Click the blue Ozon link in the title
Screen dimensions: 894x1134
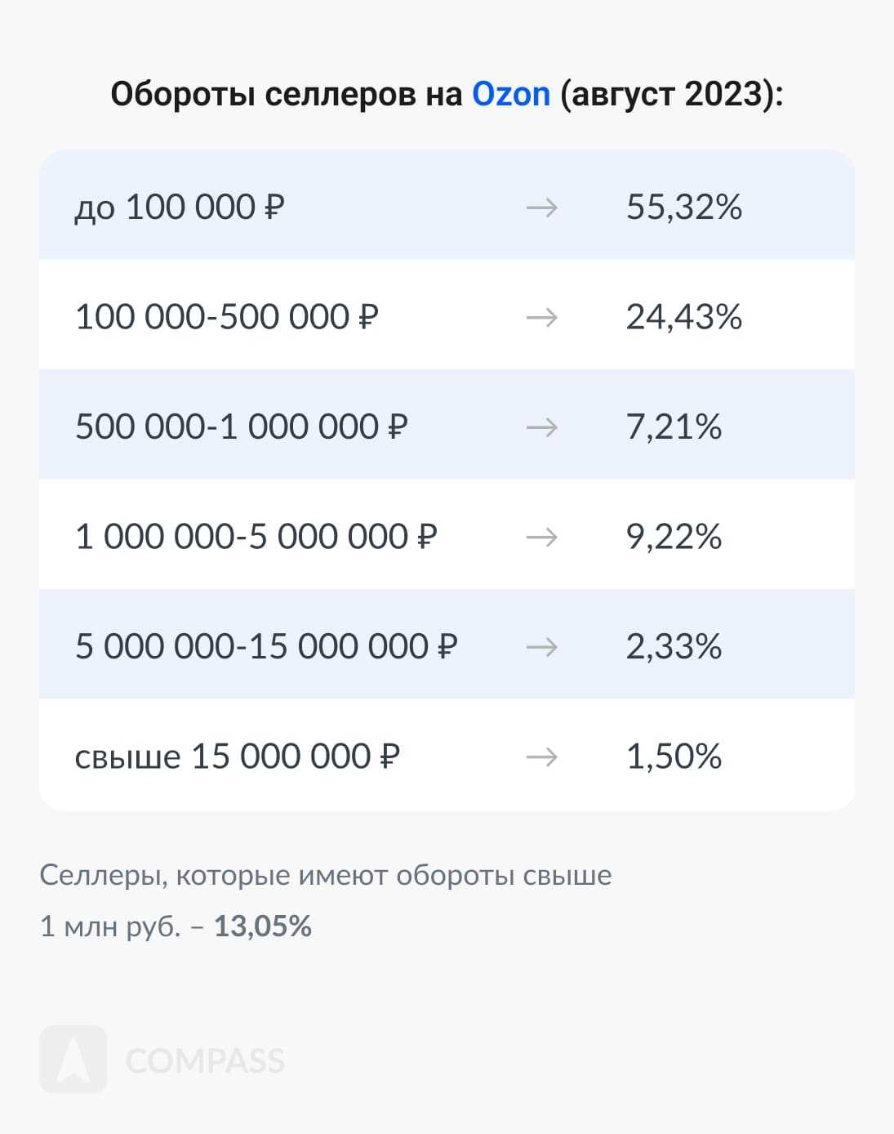pos(511,94)
